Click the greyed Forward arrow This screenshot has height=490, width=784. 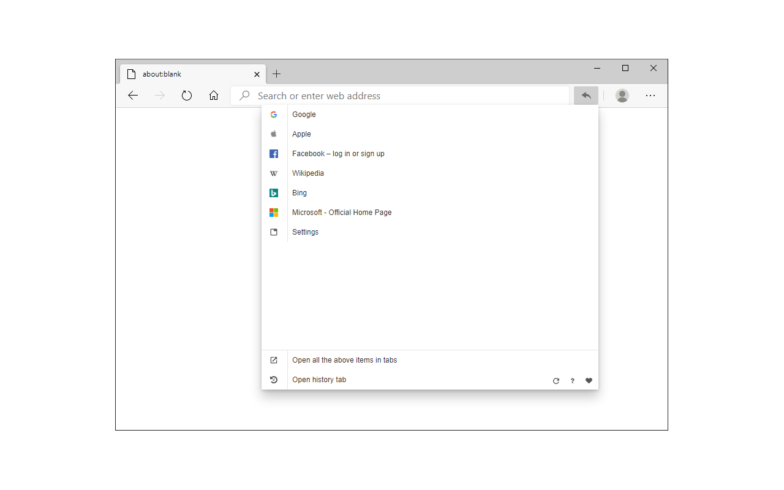click(160, 96)
